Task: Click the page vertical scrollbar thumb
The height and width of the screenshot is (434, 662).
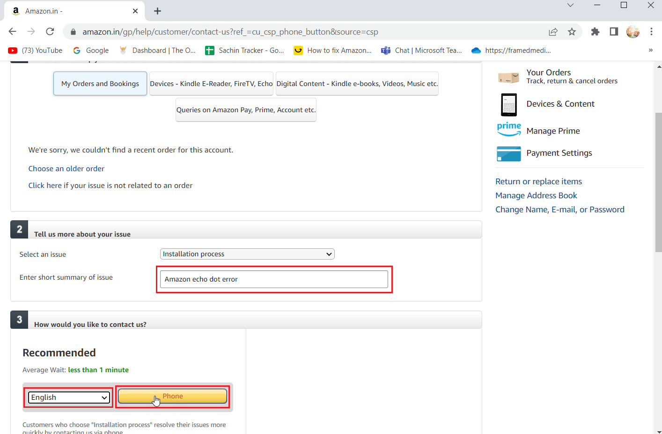Action: pos(658,182)
